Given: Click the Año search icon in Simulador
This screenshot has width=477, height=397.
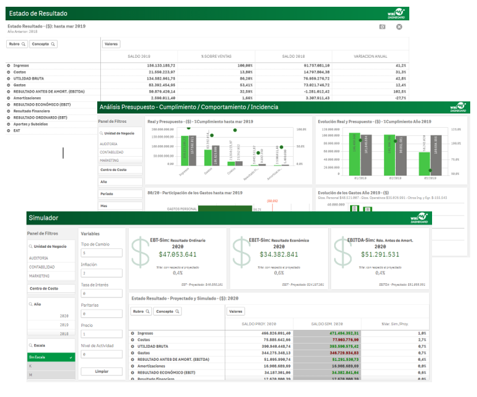Looking at the screenshot, I should point(31,304).
